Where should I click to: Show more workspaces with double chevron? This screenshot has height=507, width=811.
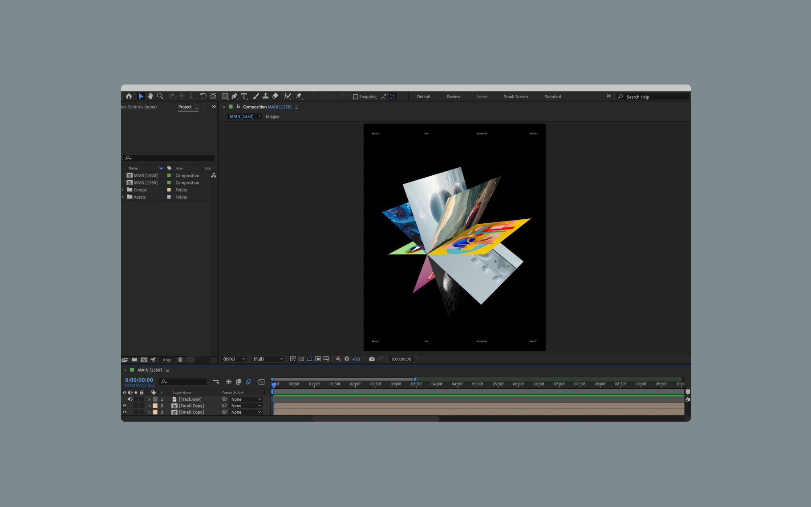point(608,96)
